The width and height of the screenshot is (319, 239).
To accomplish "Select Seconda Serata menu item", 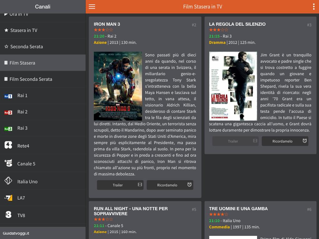I will (43, 47).
